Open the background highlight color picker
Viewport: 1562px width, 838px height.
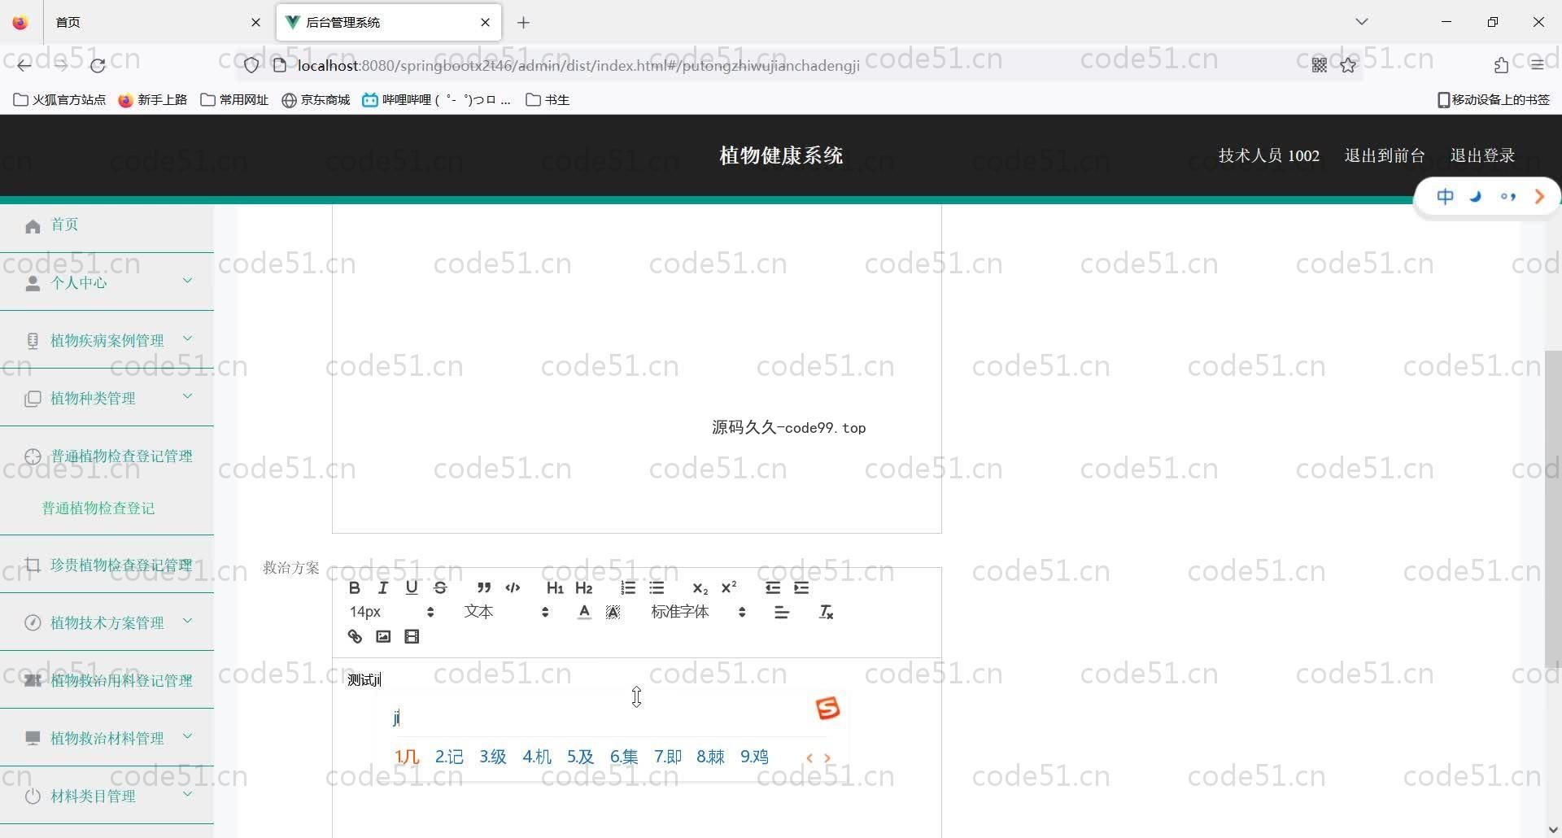pos(613,612)
